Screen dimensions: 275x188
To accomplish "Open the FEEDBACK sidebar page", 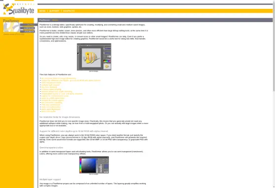I will 28,31.
